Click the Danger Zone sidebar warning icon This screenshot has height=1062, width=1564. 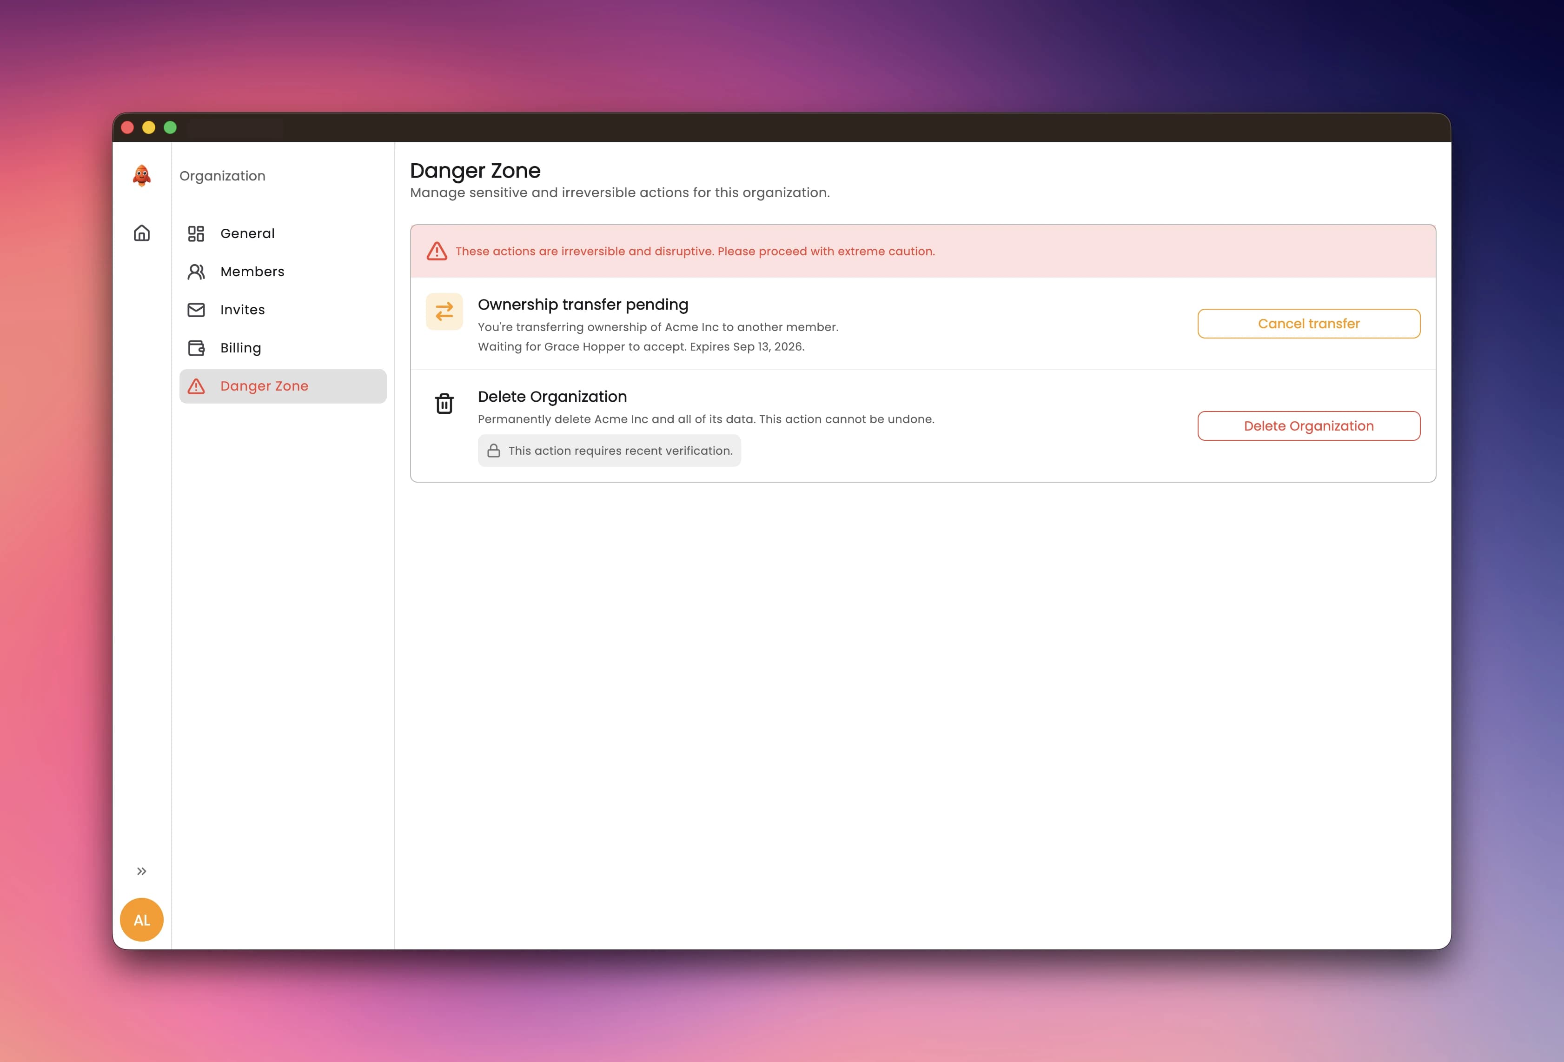click(196, 386)
